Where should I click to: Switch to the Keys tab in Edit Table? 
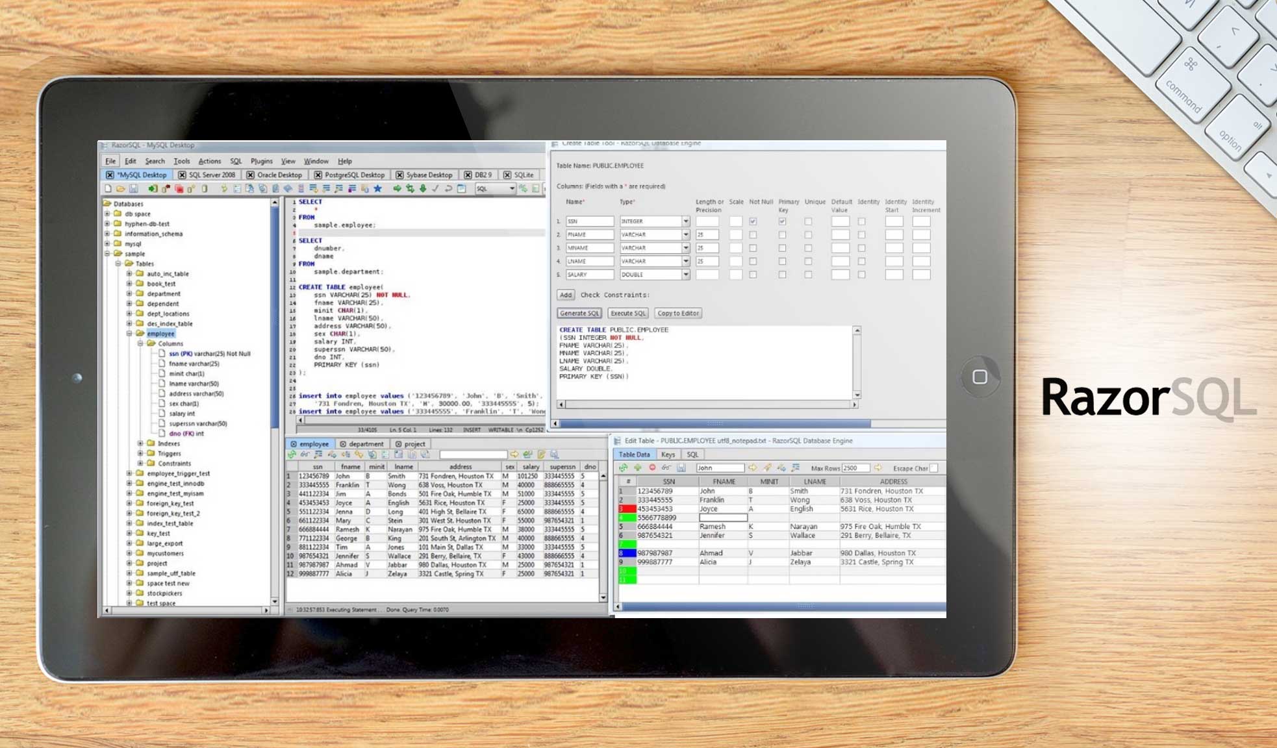pyautogui.click(x=668, y=455)
